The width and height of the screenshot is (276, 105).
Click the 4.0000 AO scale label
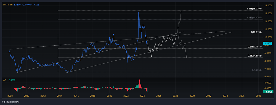point(268,82)
